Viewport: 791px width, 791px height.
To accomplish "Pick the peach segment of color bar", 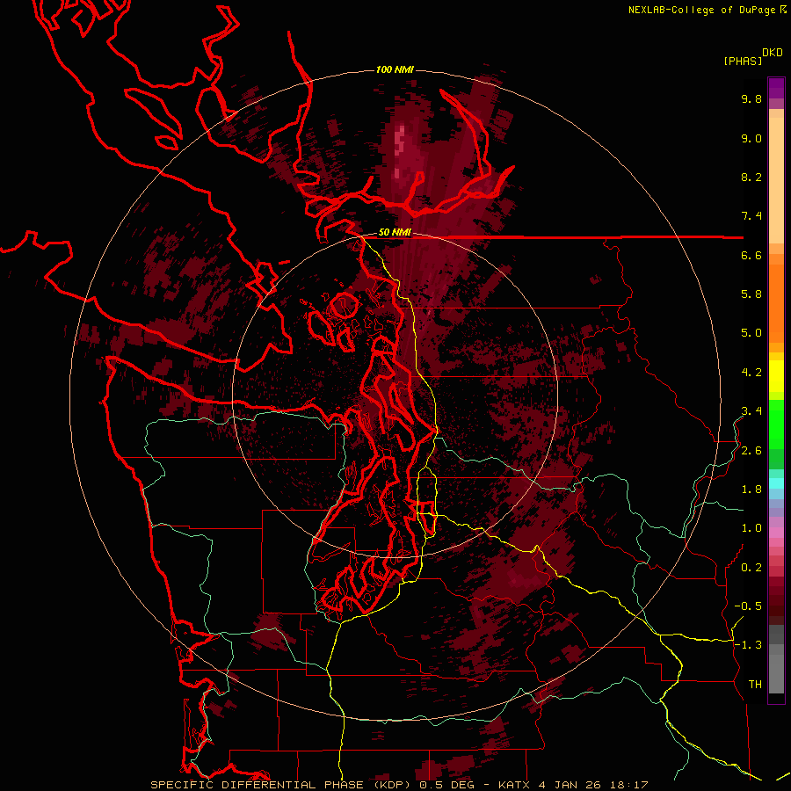I will pos(776,180).
